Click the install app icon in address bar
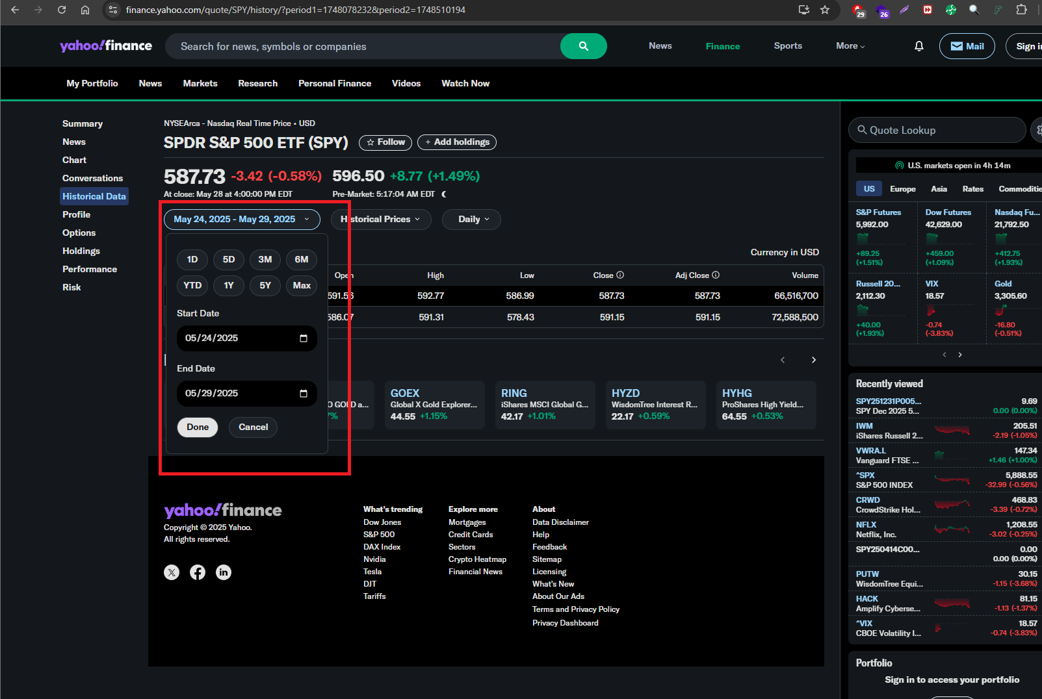Screen dimensions: 1042x699 click(804, 10)
